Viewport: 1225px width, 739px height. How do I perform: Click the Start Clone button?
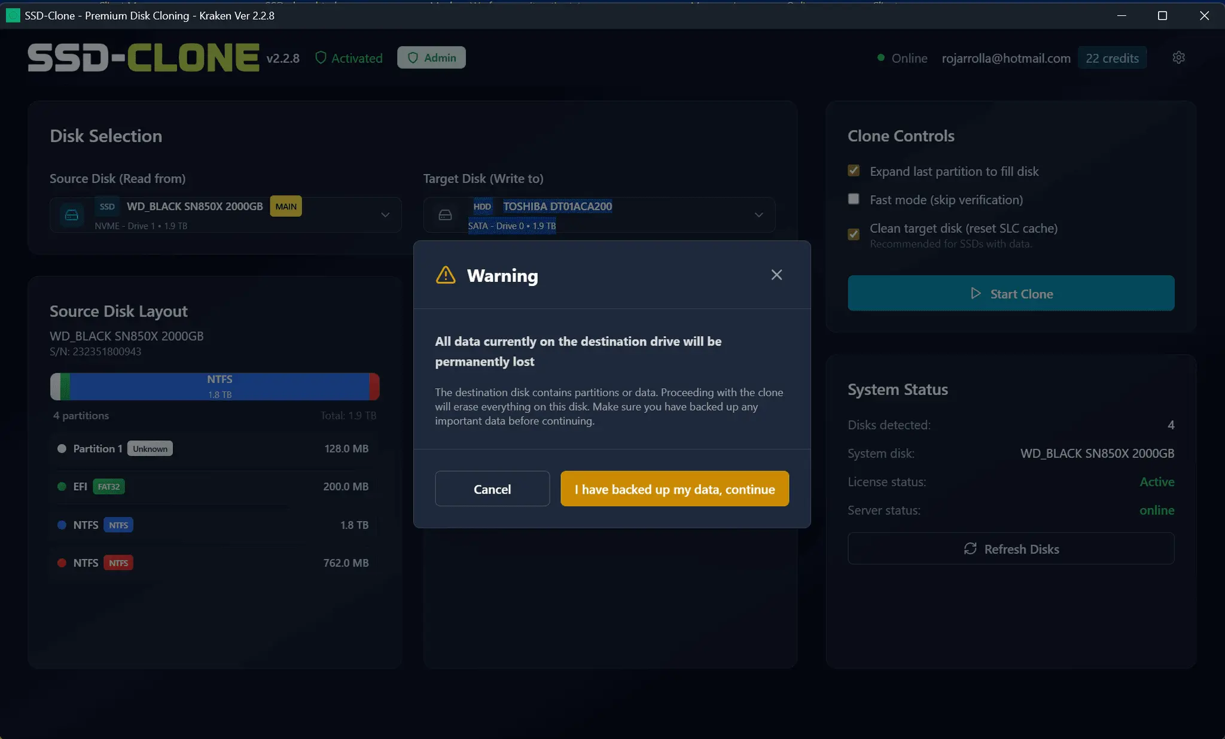(x=1011, y=293)
